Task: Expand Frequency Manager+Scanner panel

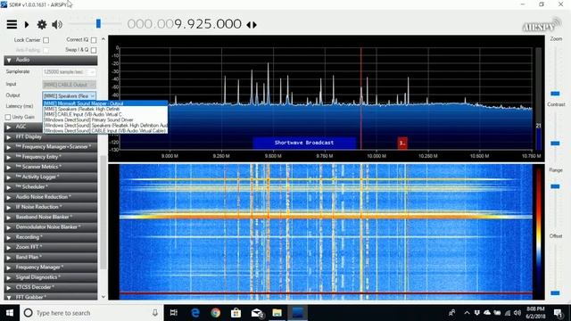Action: pos(51,147)
